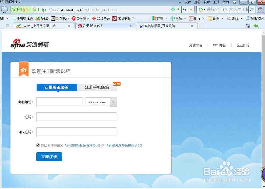
Task: Select the 注册新浪邮箱 tab
Action: coord(56,87)
